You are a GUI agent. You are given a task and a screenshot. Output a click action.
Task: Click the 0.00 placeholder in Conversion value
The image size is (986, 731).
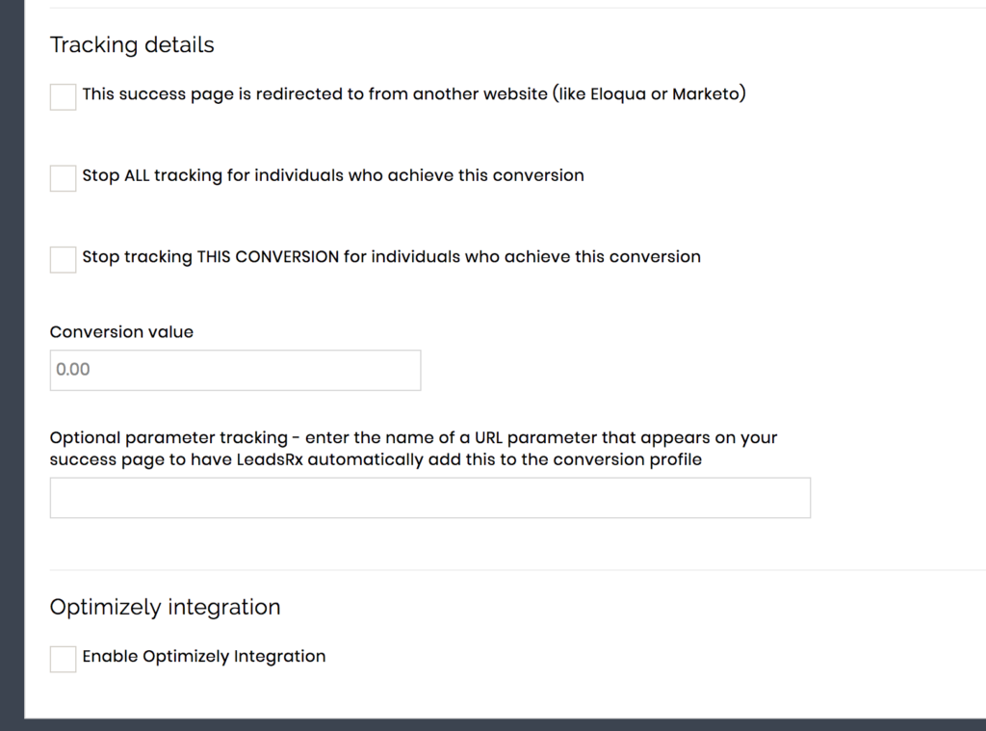click(x=73, y=369)
